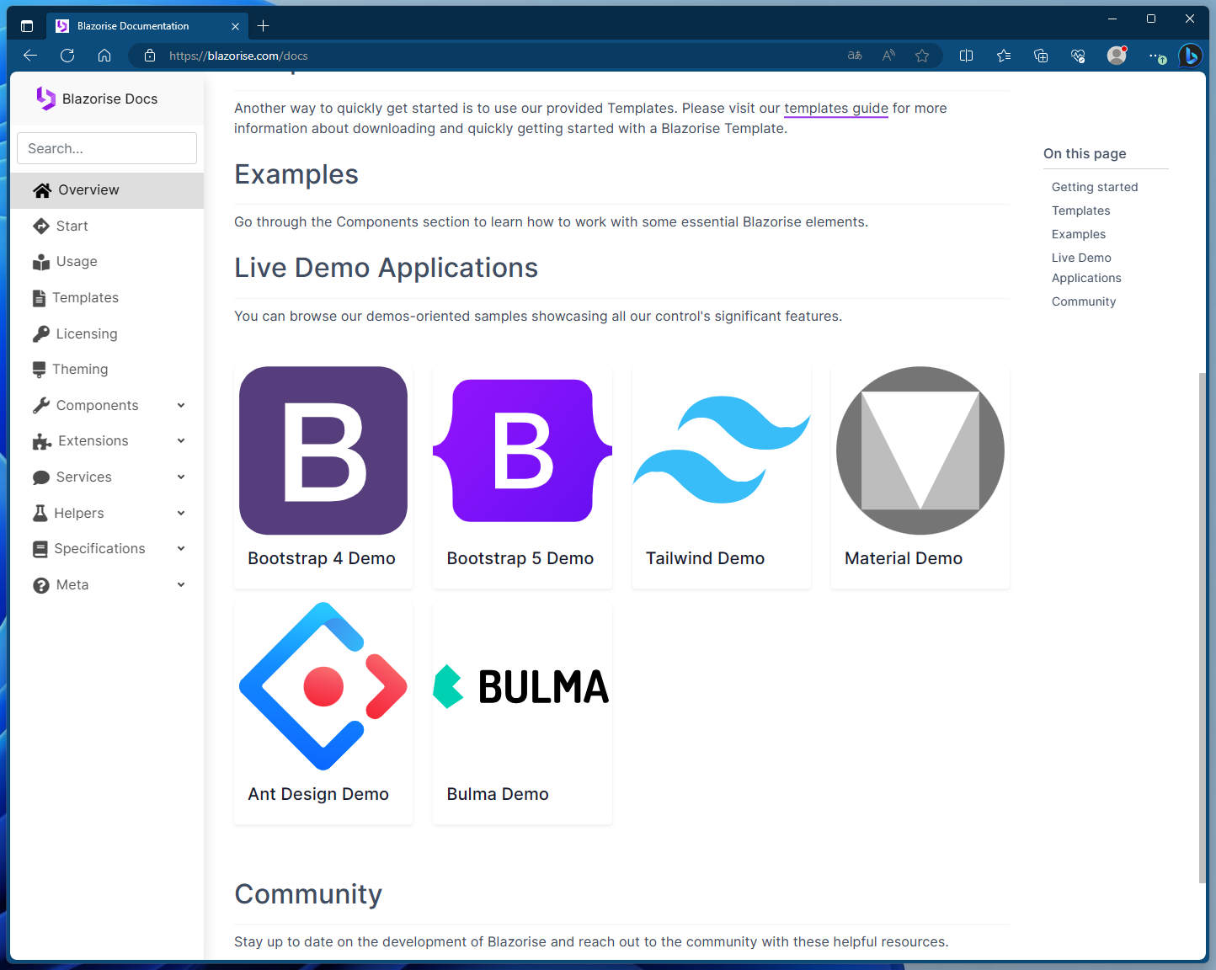Select Templates in the sidebar

(x=86, y=297)
